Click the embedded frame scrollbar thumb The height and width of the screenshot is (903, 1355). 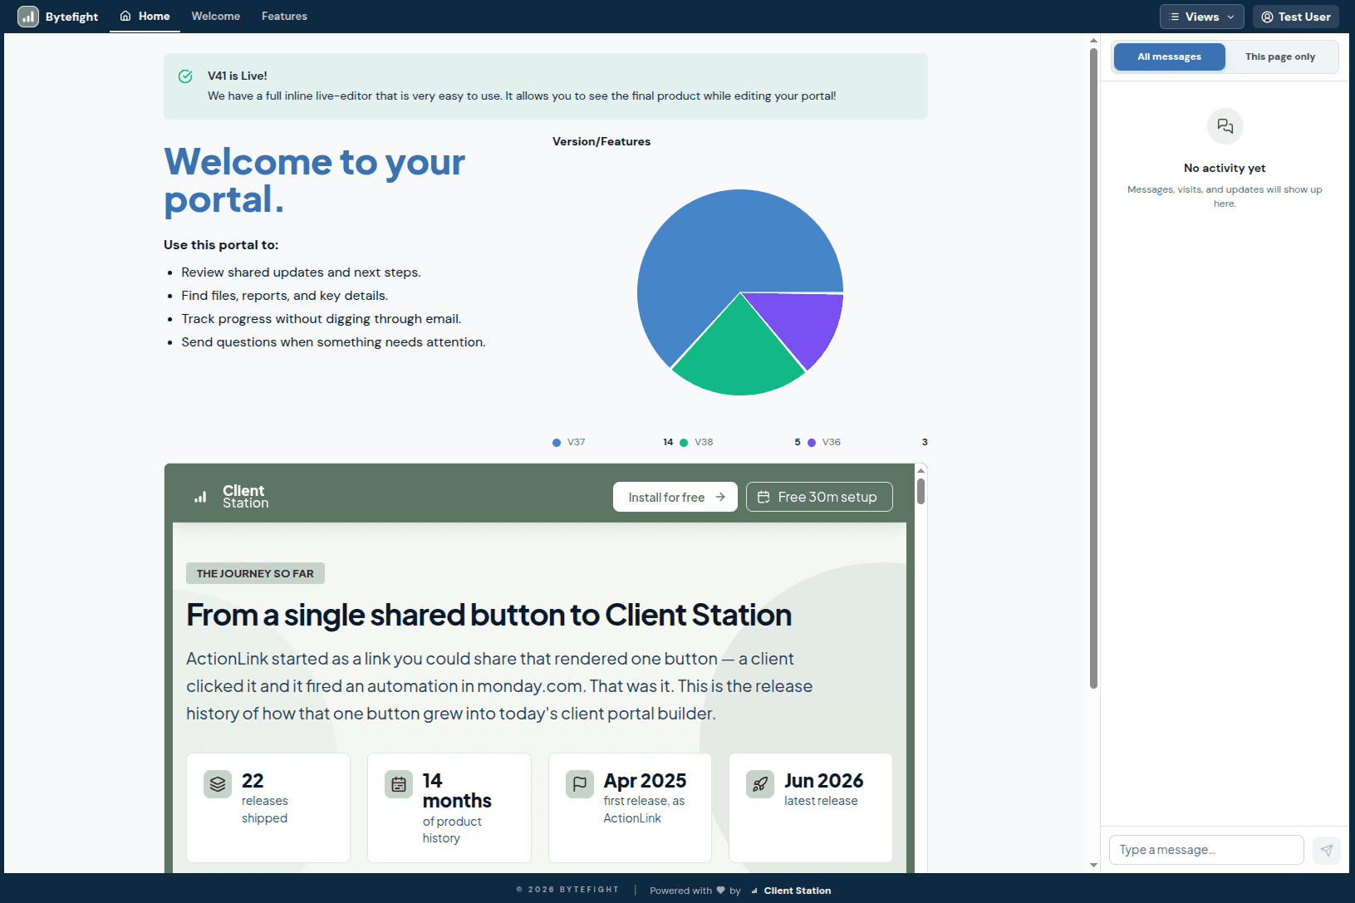point(921,490)
